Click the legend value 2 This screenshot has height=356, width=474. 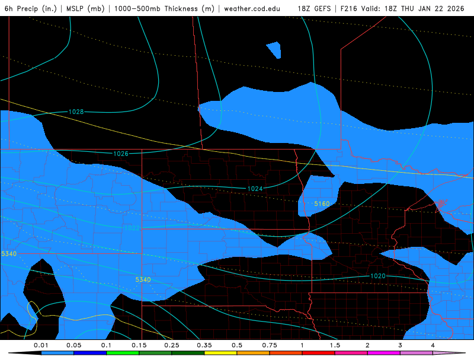point(367,345)
